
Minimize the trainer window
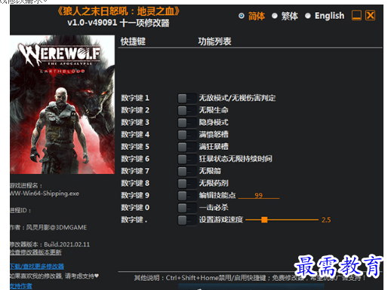(356, 15)
